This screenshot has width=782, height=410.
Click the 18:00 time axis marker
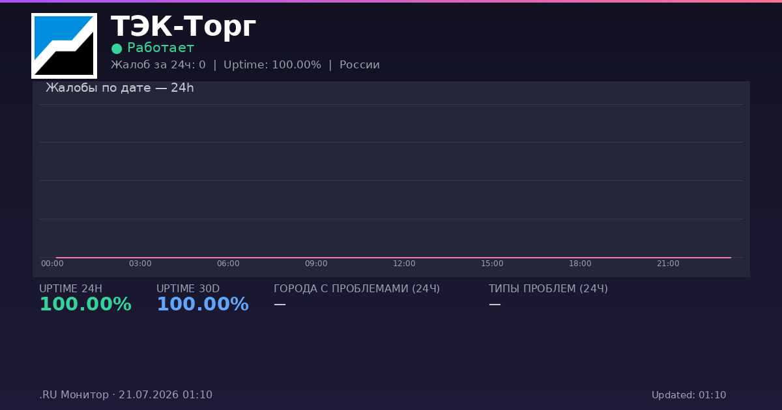pos(580,264)
